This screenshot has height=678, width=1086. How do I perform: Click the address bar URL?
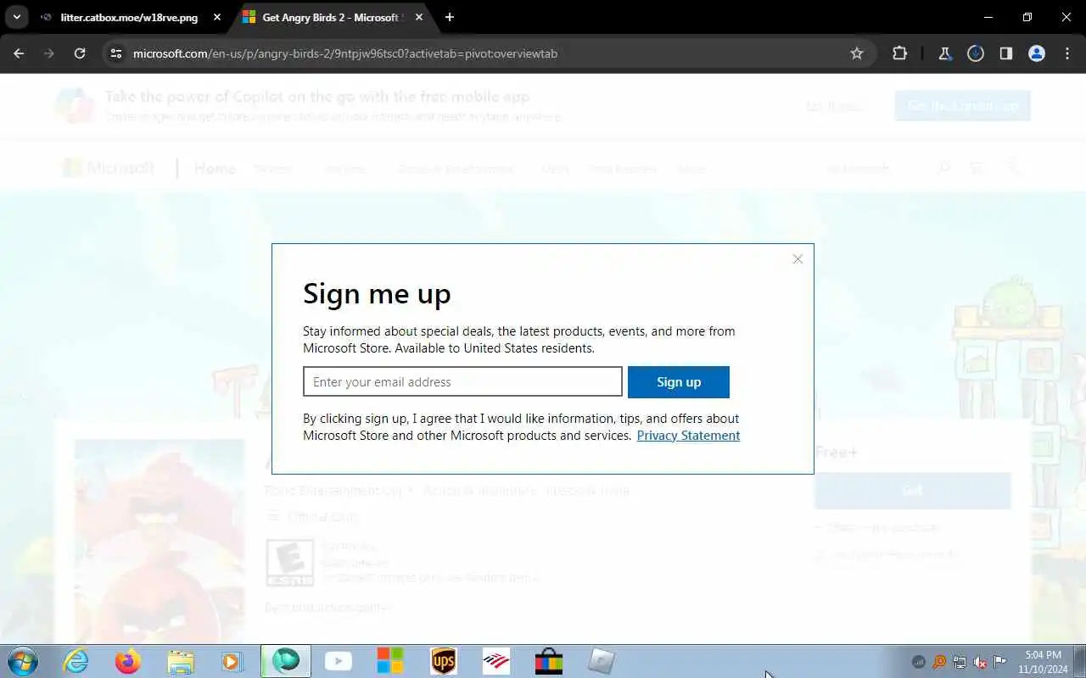point(345,53)
